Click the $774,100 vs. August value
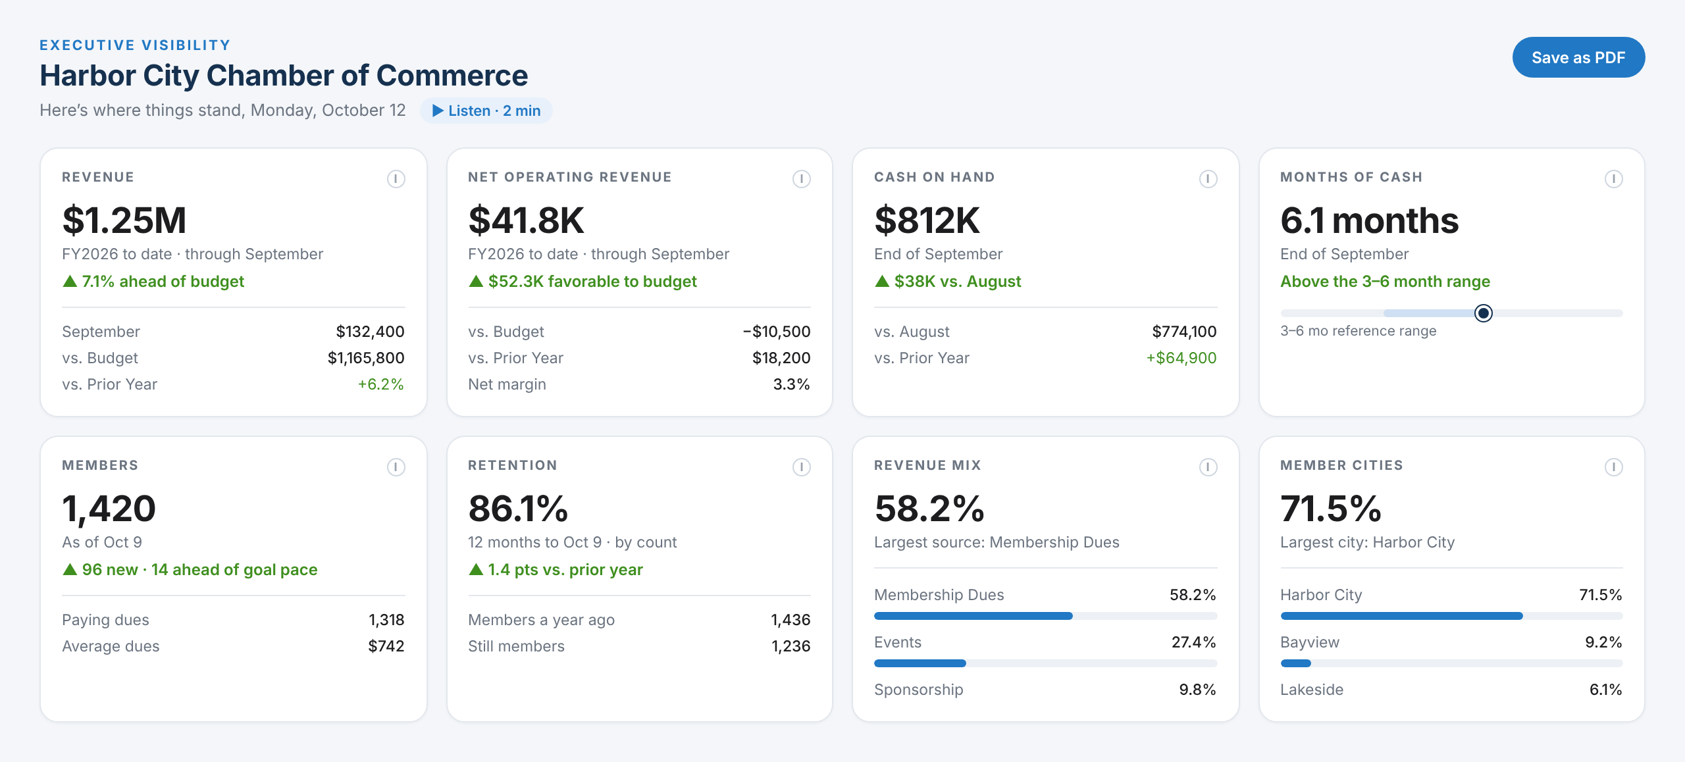 click(x=1184, y=332)
